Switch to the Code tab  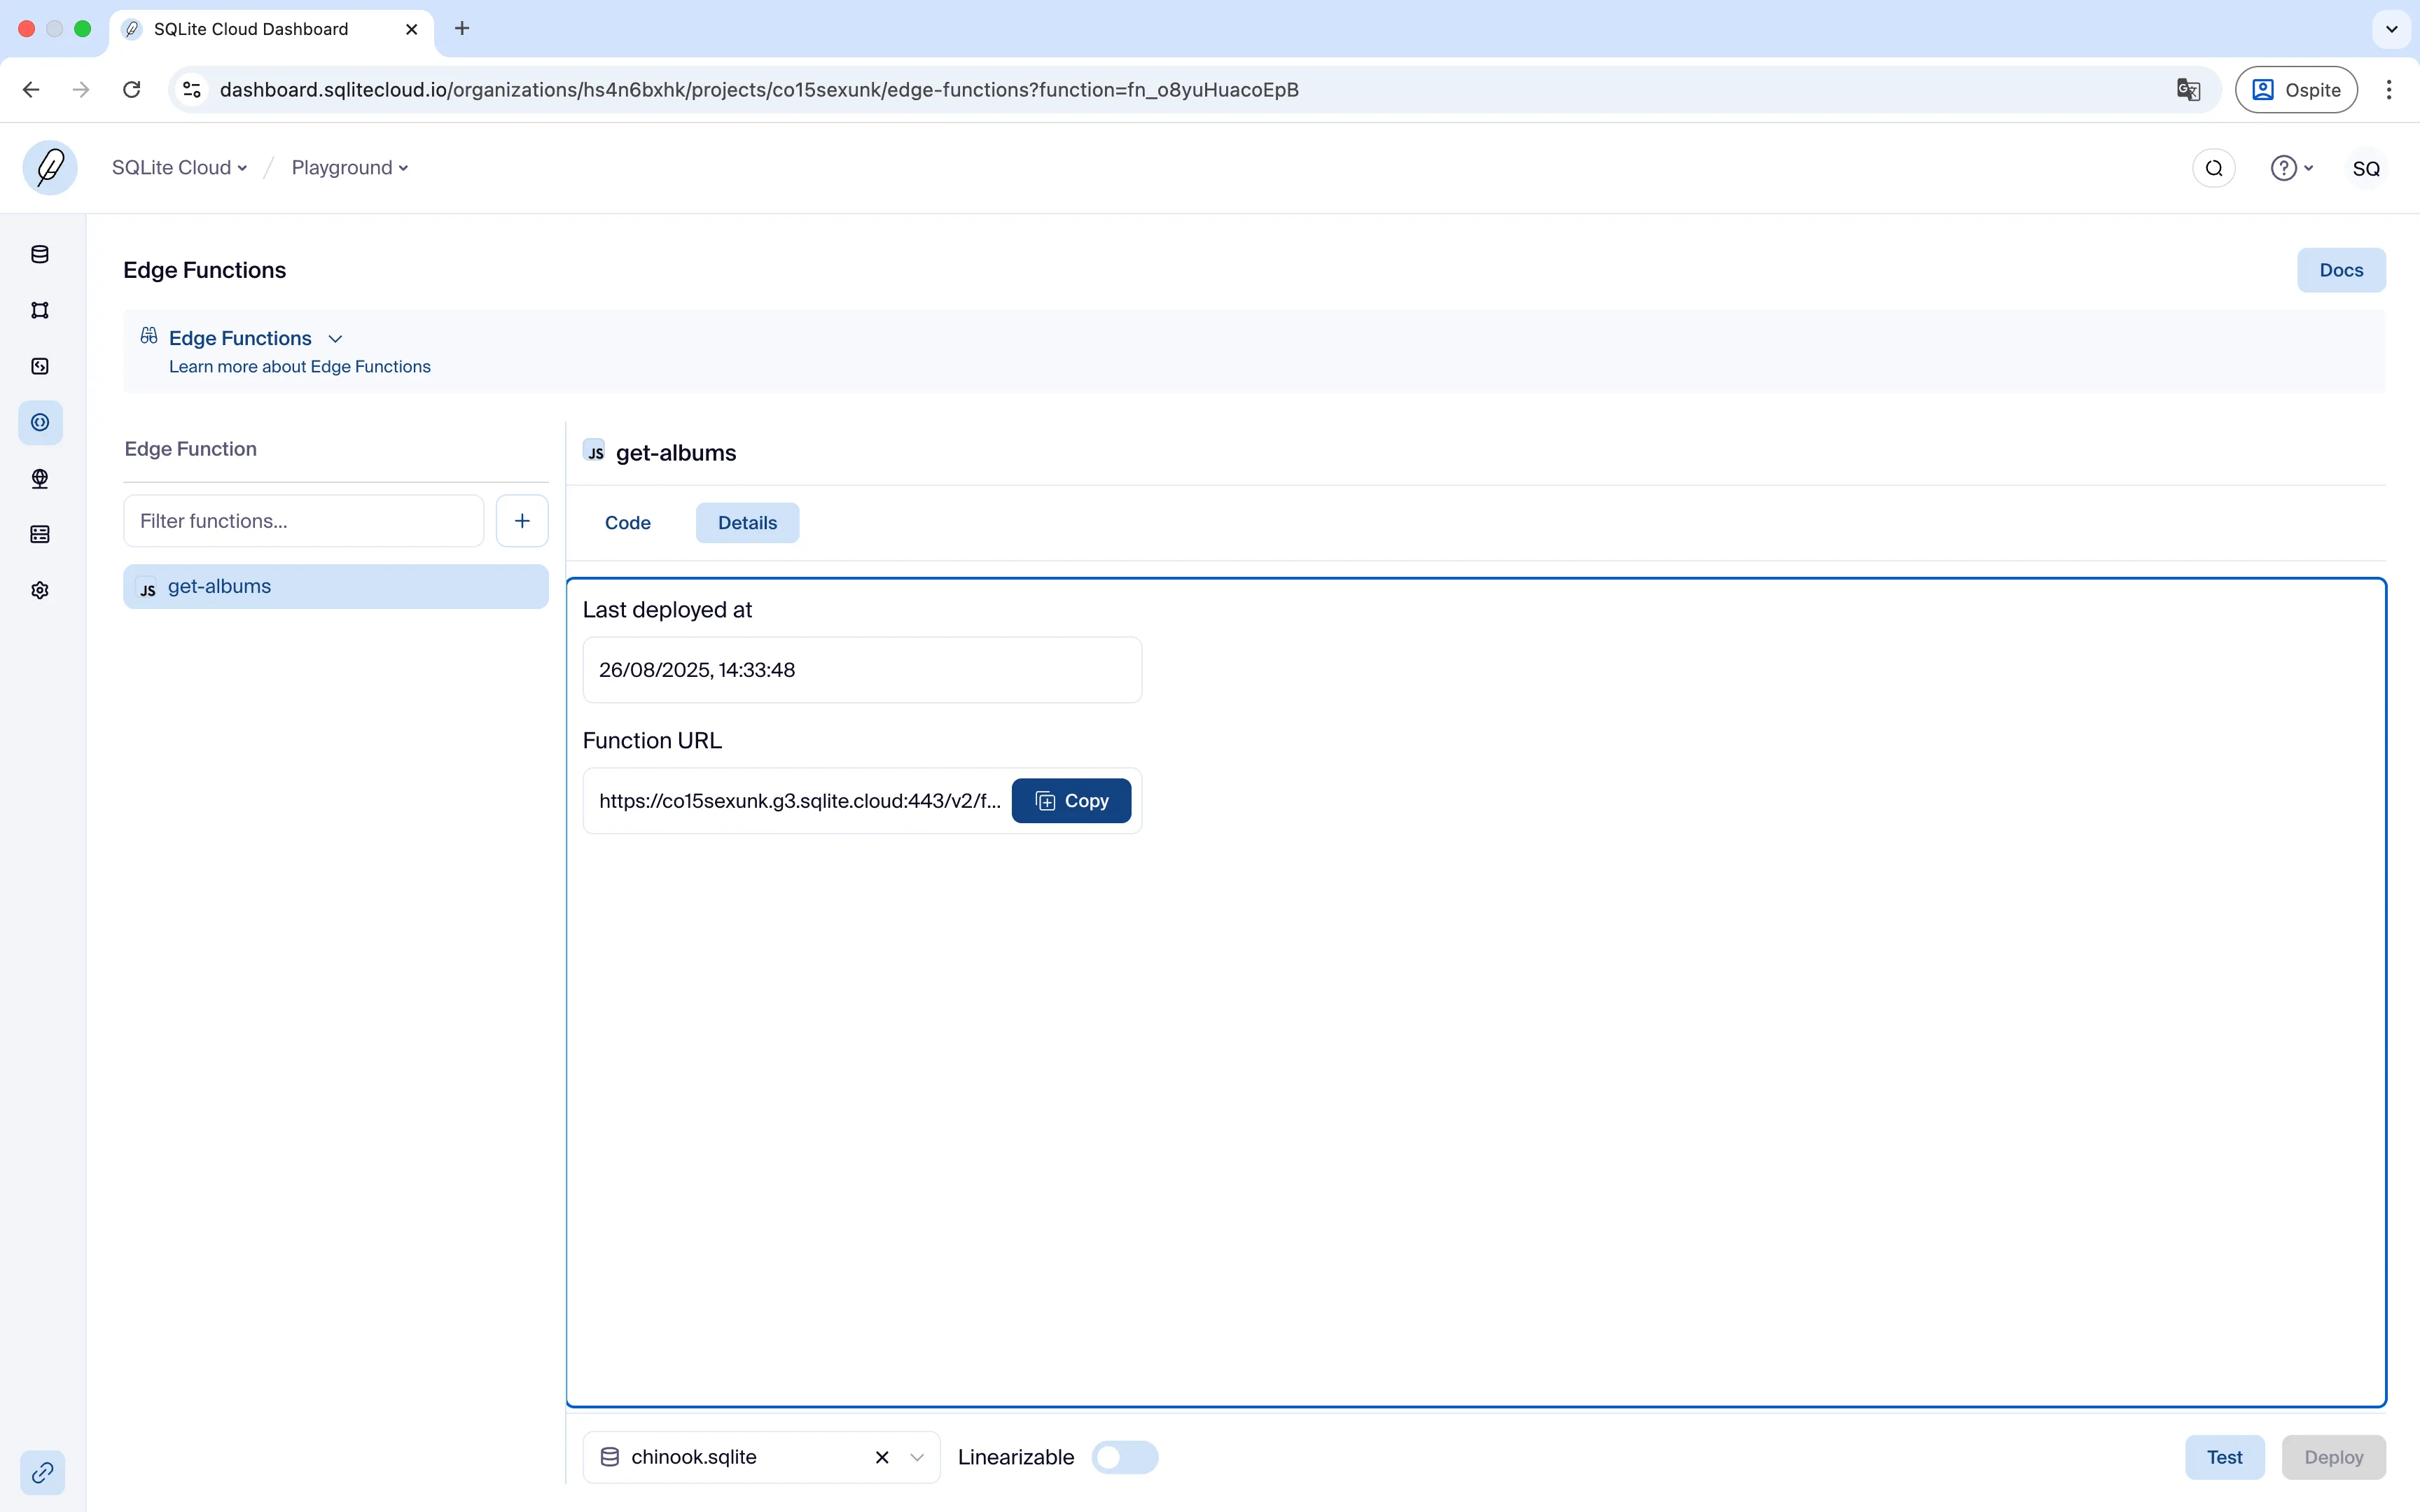coord(627,523)
